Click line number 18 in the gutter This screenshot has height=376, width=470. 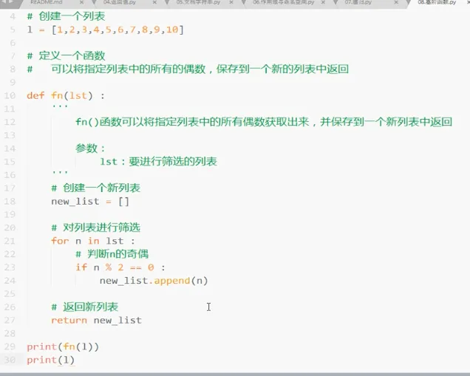10,201
